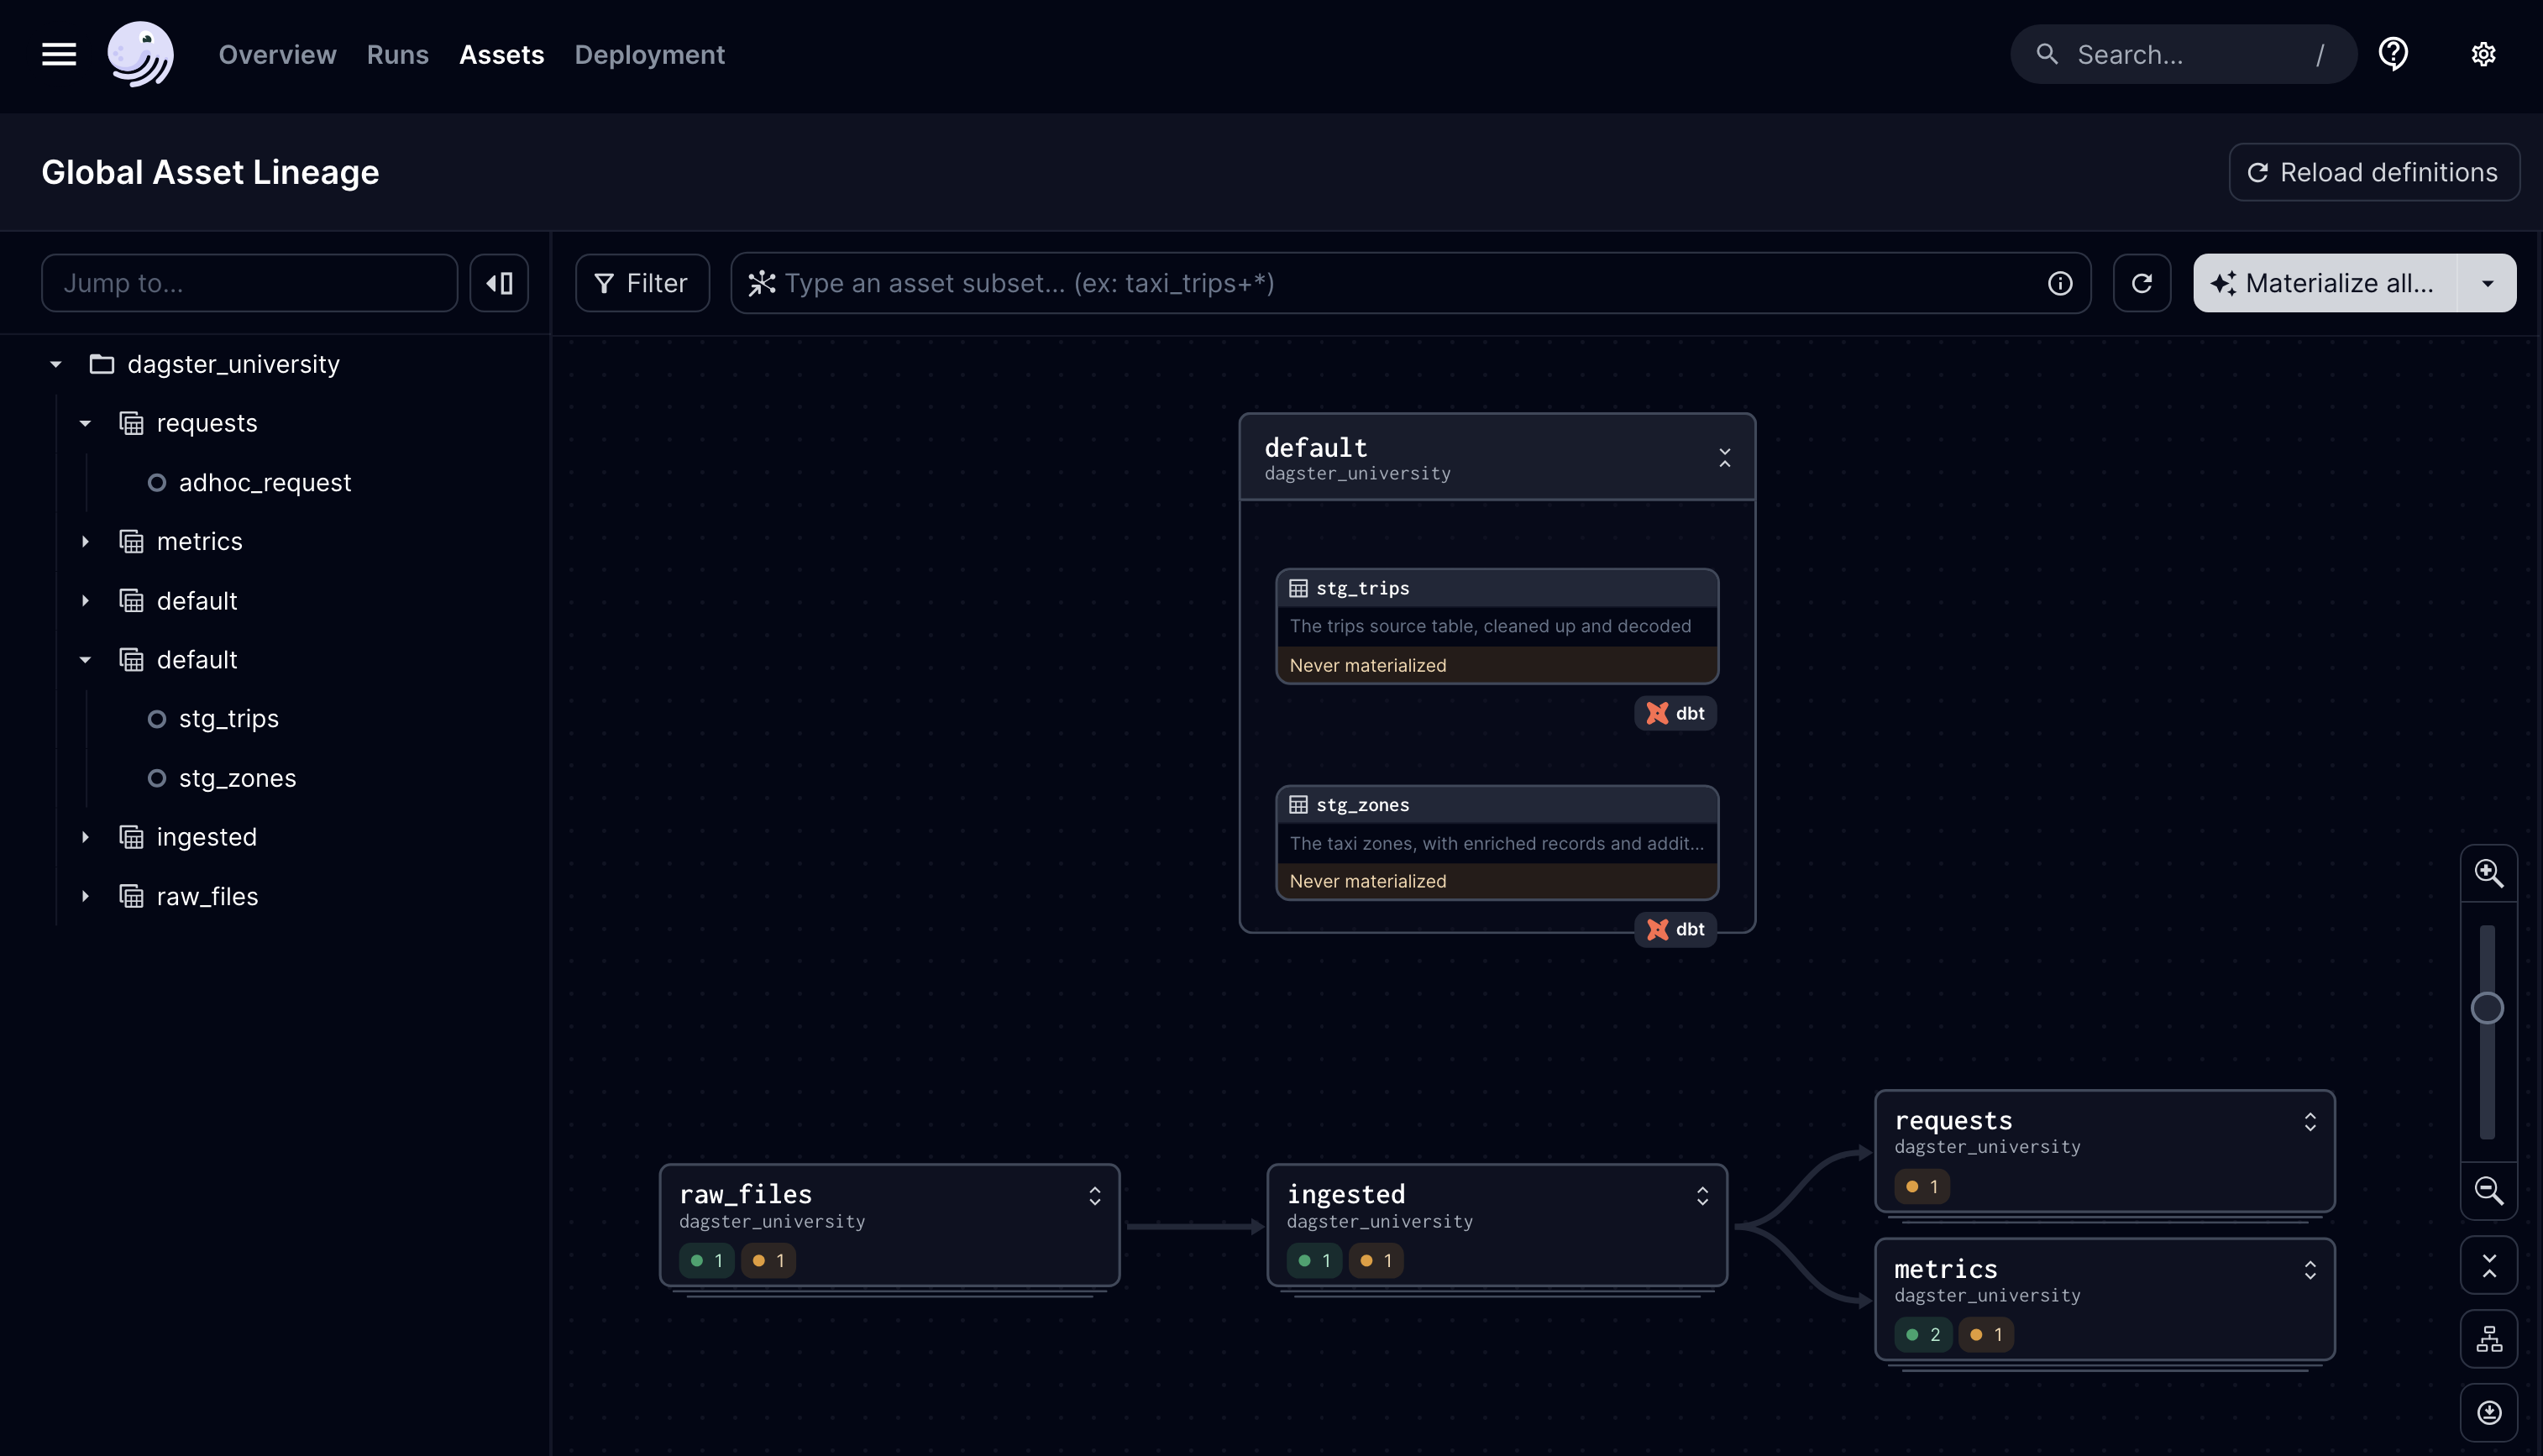This screenshot has height=1456, width=2543.
Task: Expand the metrics group in sidebar
Action: tap(85, 541)
